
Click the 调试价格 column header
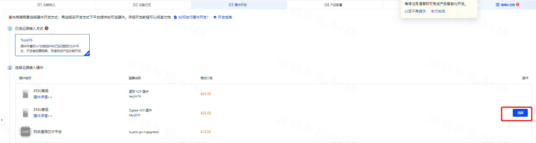tap(206, 78)
